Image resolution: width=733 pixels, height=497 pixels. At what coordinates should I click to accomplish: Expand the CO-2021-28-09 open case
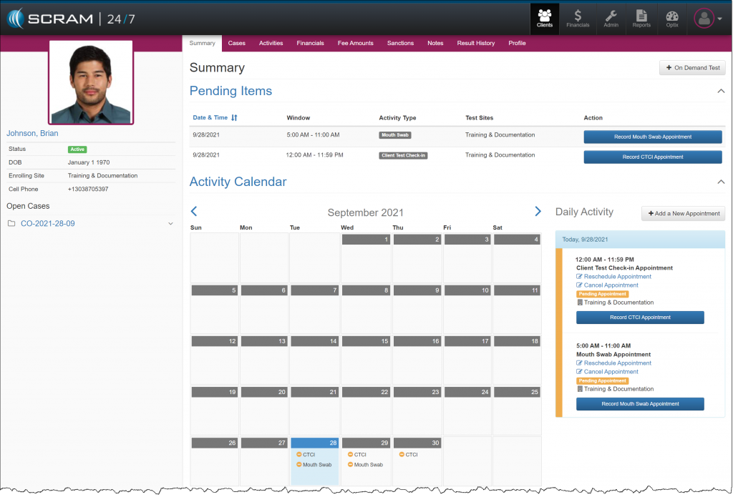(x=170, y=223)
